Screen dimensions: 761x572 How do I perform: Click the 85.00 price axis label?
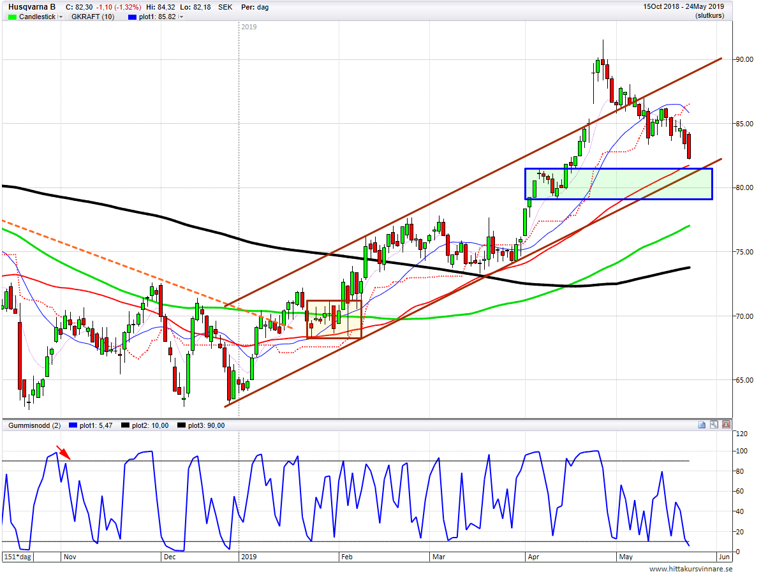744,124
